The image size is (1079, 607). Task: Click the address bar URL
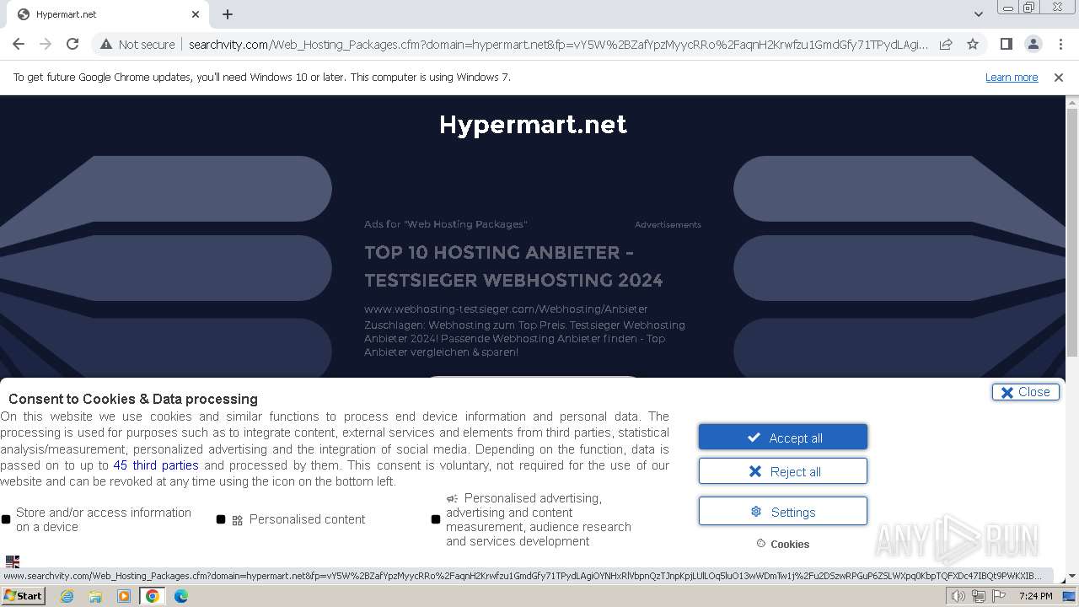(557, 45)
